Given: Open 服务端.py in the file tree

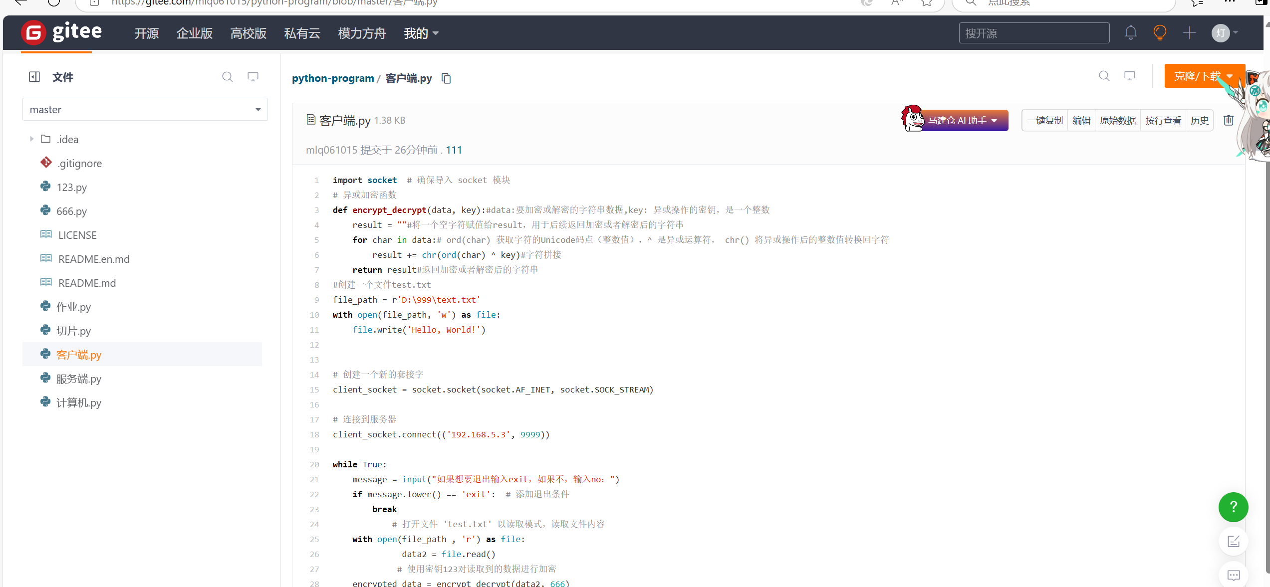Looking at the screenshot, I should click(x=78, y=379).
